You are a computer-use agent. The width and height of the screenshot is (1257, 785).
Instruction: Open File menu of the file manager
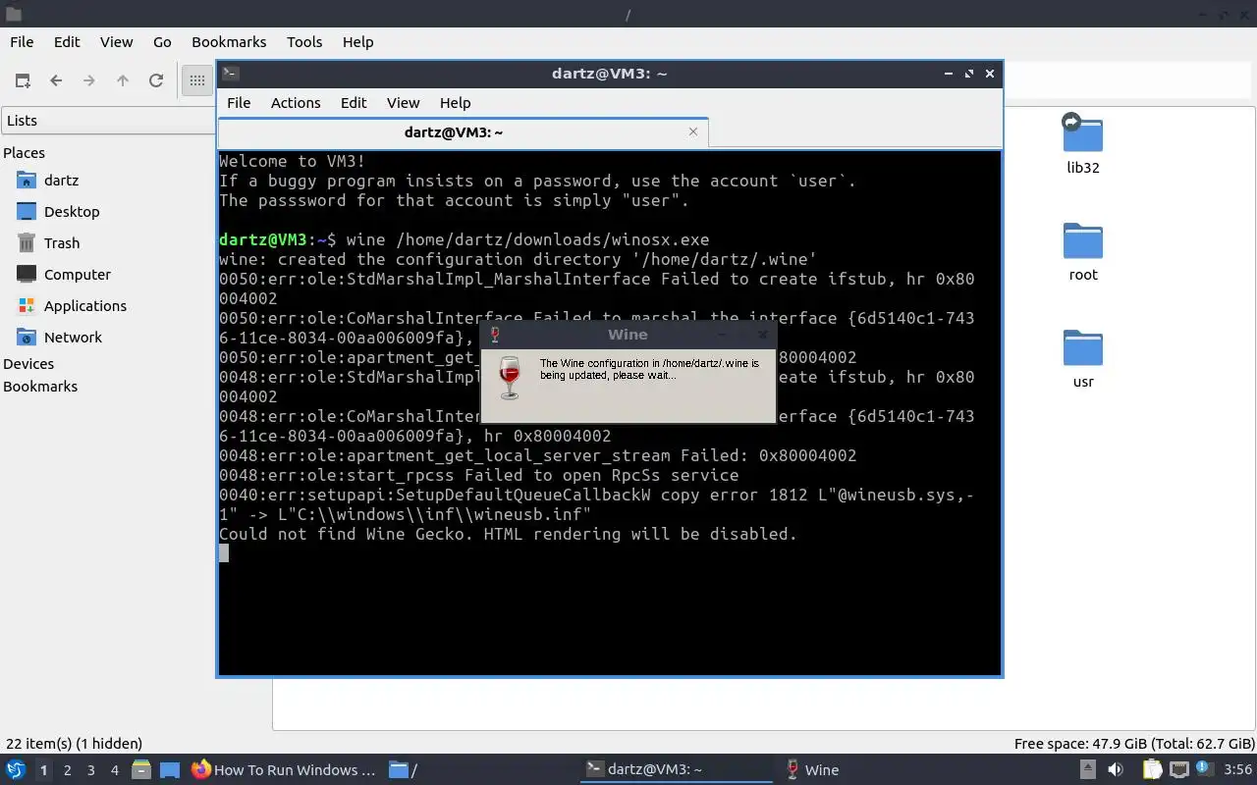point(22,42)
